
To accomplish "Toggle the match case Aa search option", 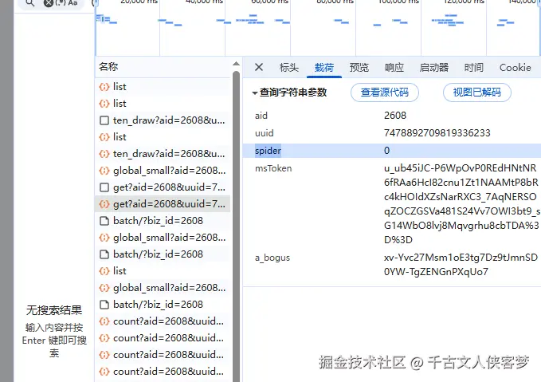I will (x=73, y=2).
